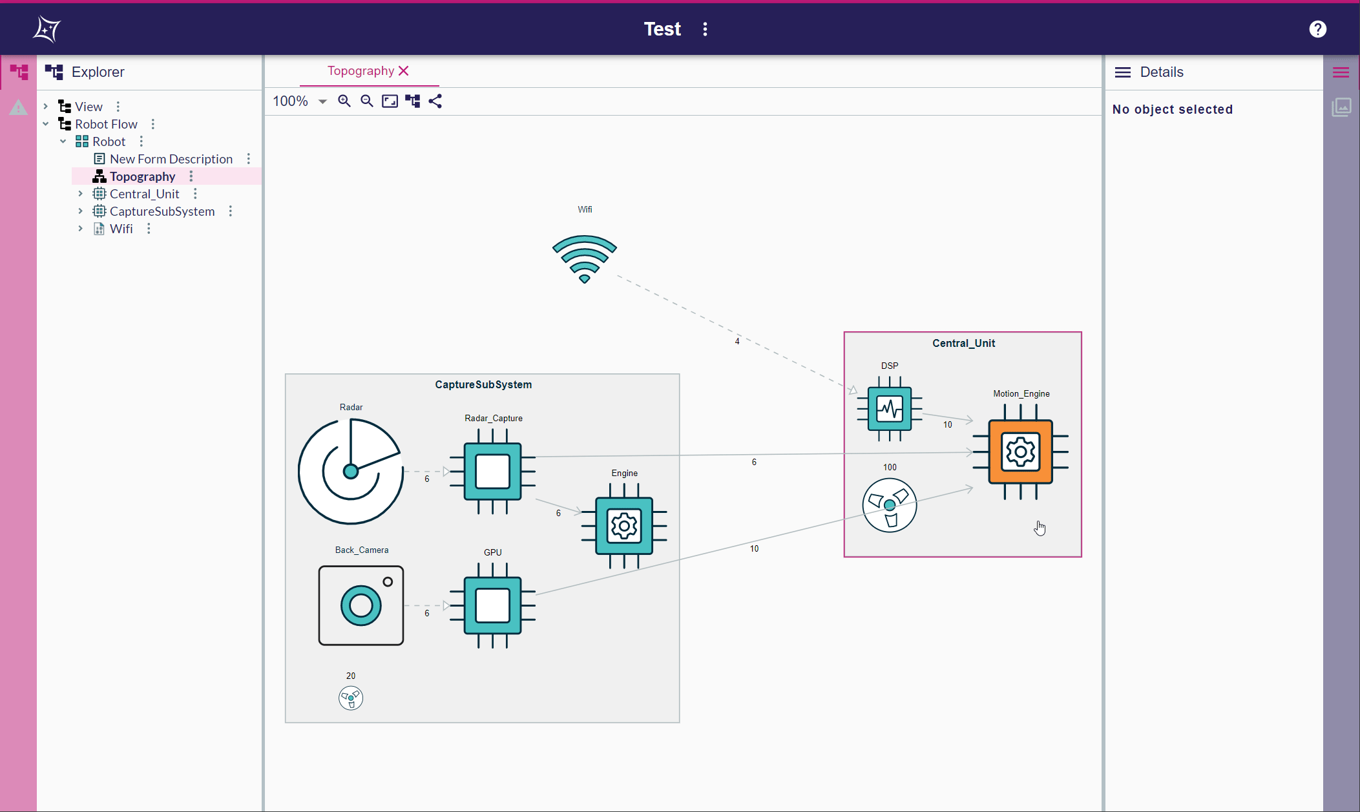1360x812 pixels.
Task: Expand the Central_Unit tree node
Action: pos(80,193)
